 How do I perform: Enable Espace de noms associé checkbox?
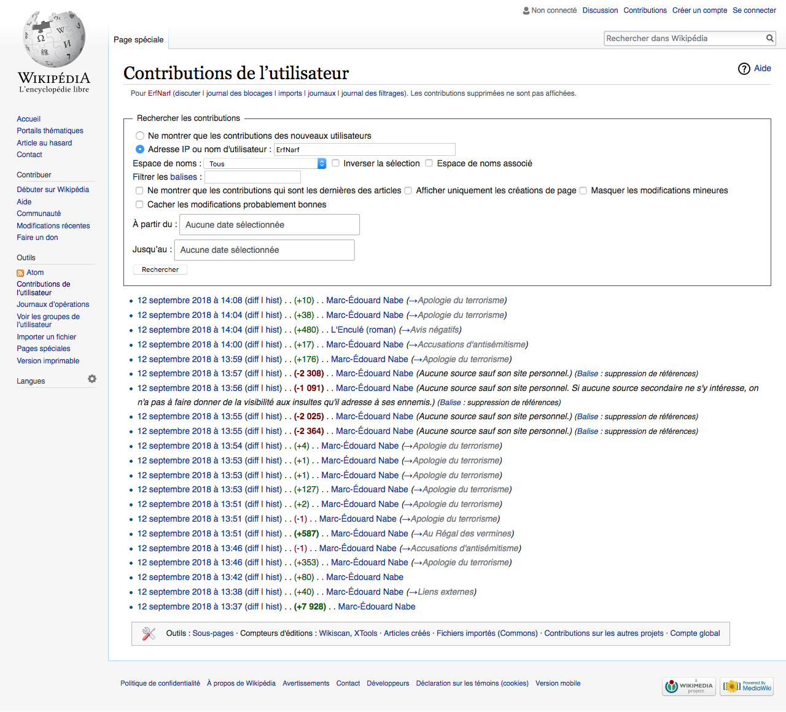click(429, 163)
